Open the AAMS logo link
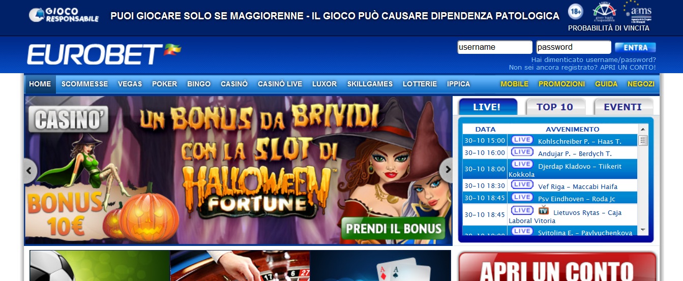683x281 pixels. (638, 12)
